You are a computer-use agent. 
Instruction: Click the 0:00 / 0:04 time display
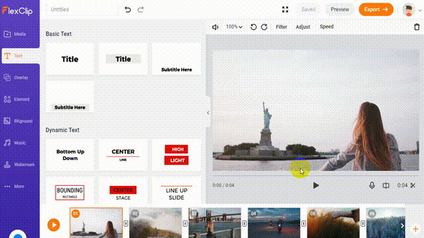point(223,185)
